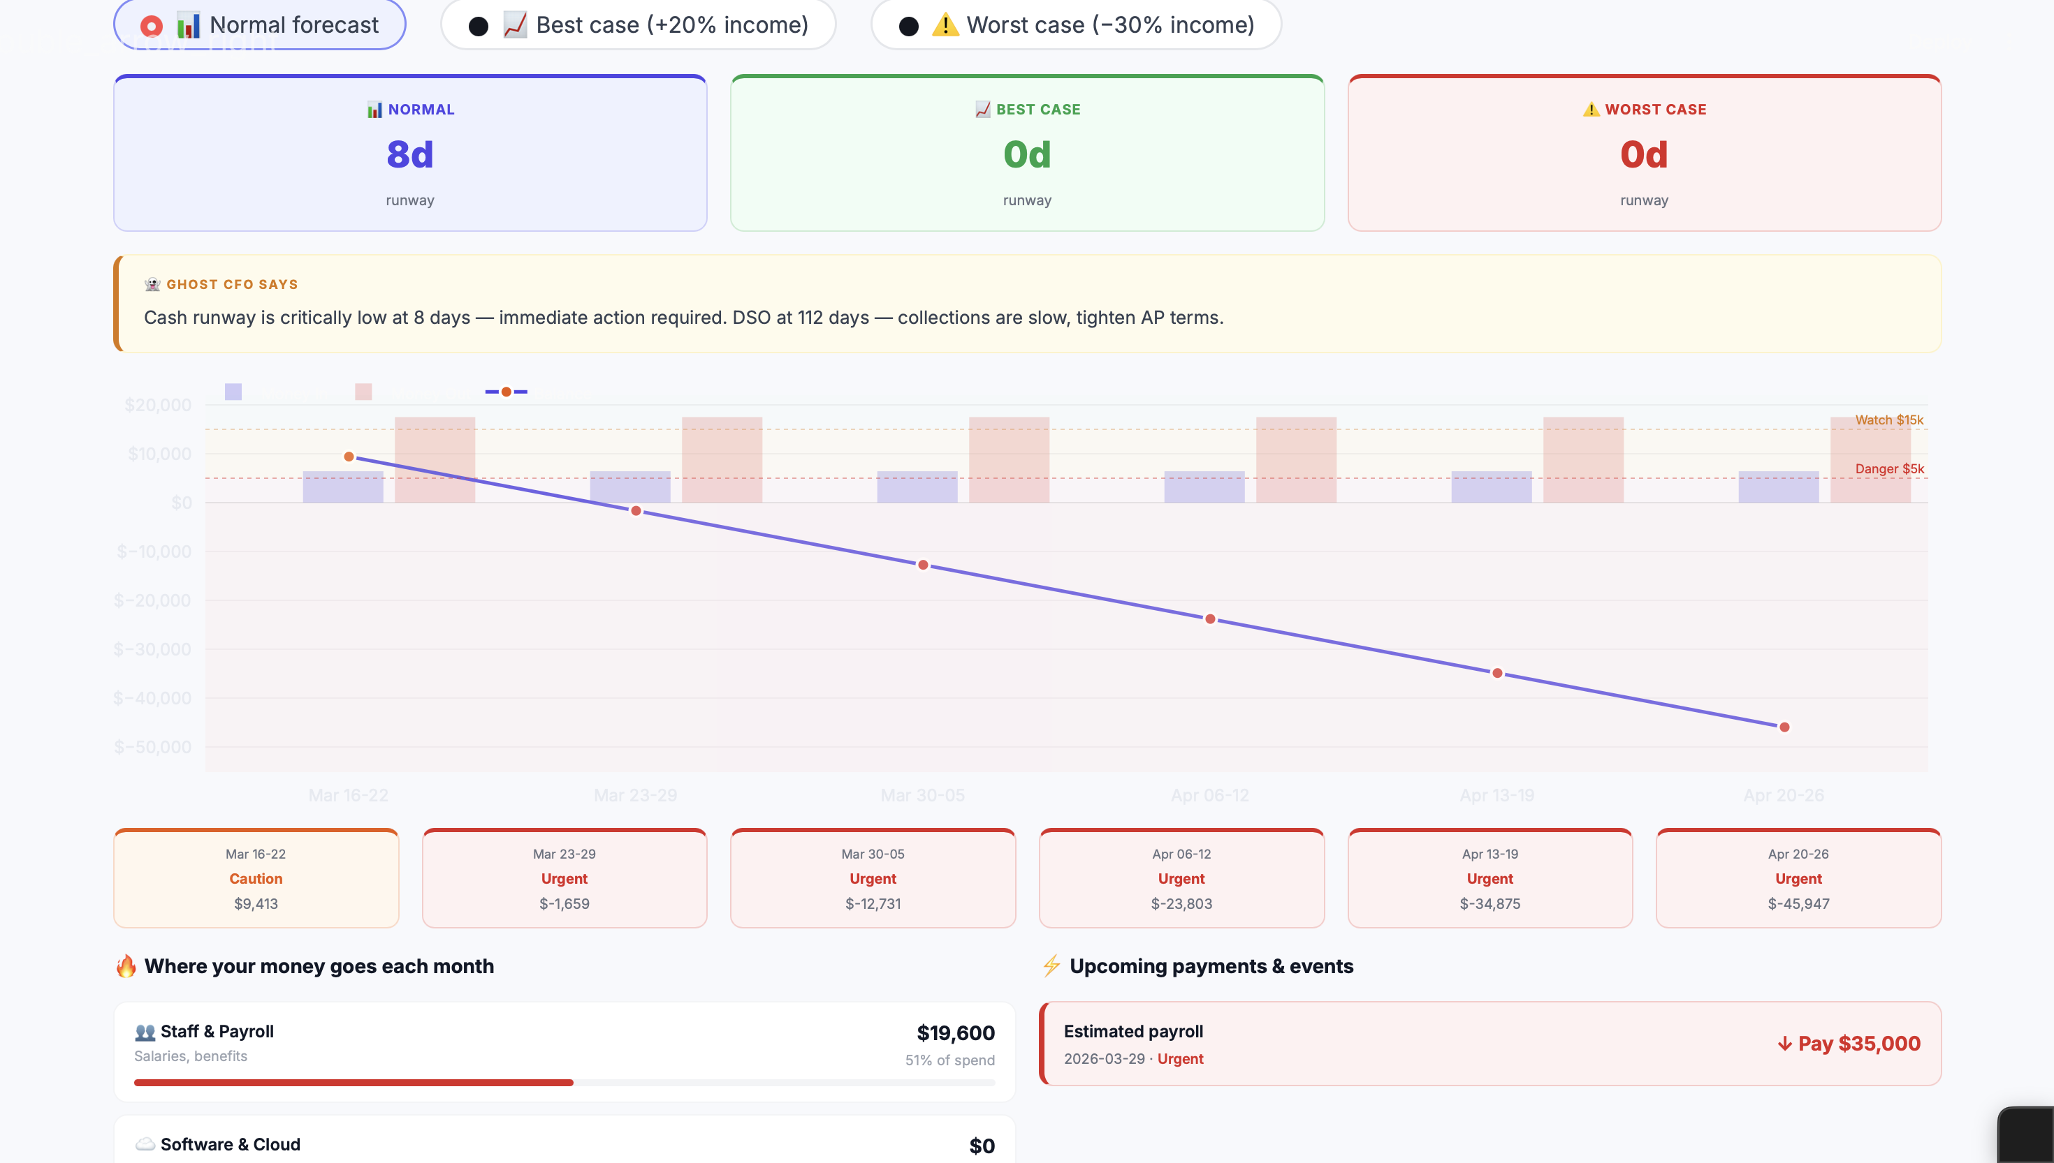Open the Mar 16-22 Caution week card
The width and height of the screenshot is (2054, 1163).
(x=256, y=879)
